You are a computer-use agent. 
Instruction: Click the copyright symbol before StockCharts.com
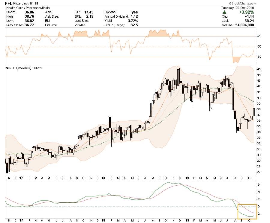click(230, 3)
